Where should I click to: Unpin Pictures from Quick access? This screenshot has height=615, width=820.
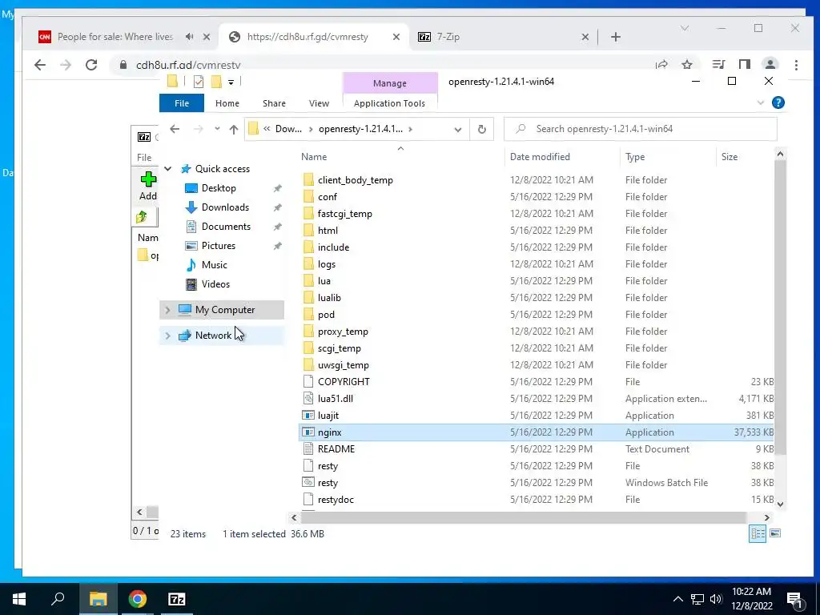coord(278,246)
